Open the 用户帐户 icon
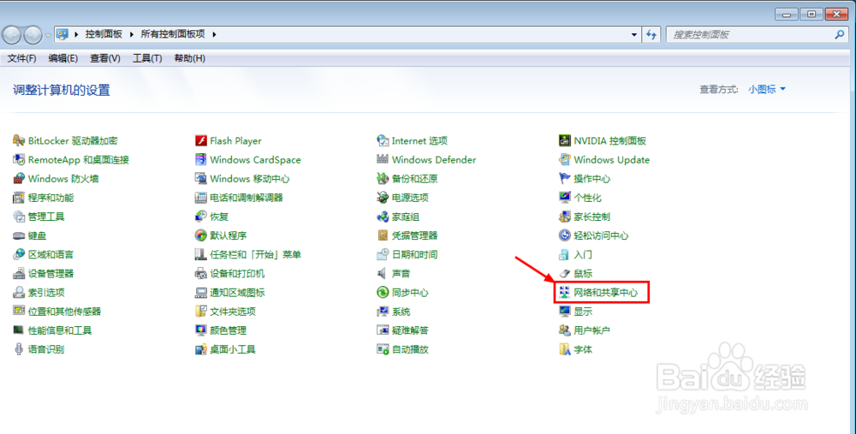The image size is (856, 434). [x=564, y=330]
